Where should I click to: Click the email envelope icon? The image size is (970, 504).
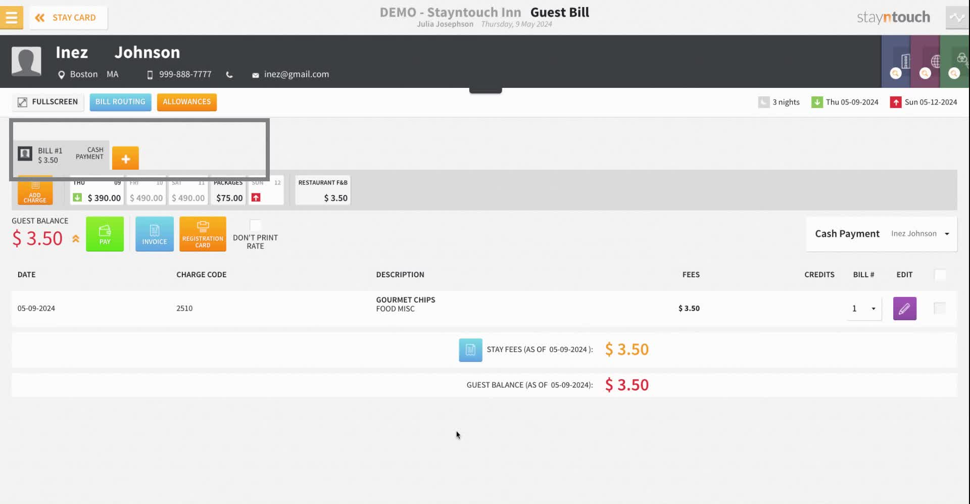point(256,75)
